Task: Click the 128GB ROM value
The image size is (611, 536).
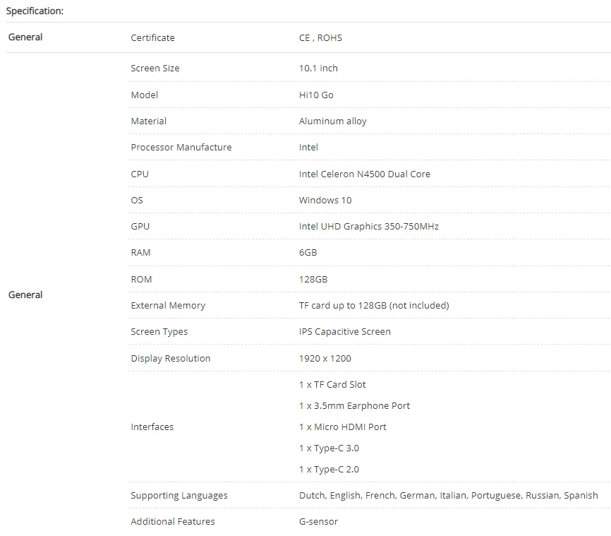Action: click(x=313, y=279)
